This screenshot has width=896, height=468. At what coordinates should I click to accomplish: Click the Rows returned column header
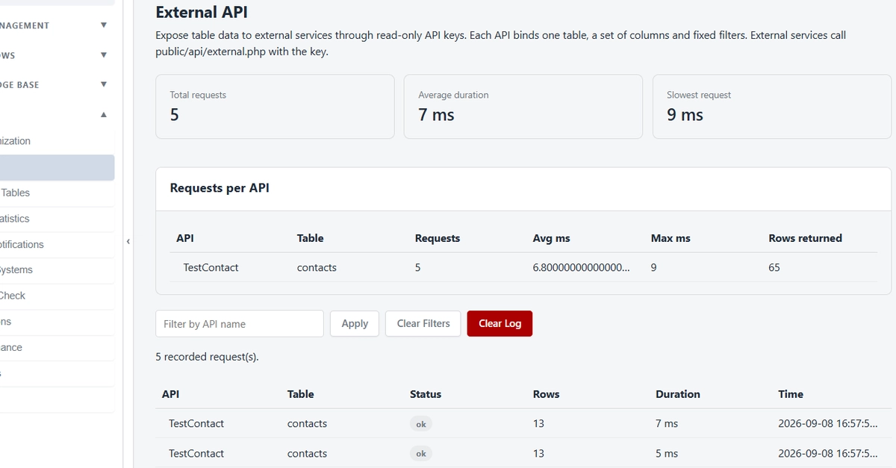[x=805, y=238]
